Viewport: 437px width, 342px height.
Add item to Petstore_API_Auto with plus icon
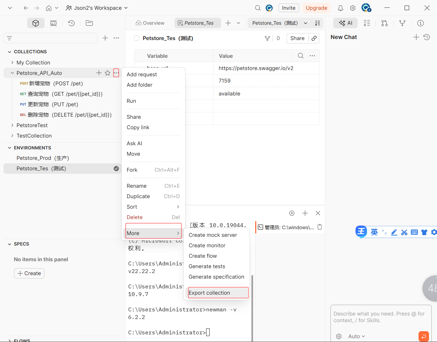coord(99,73)
